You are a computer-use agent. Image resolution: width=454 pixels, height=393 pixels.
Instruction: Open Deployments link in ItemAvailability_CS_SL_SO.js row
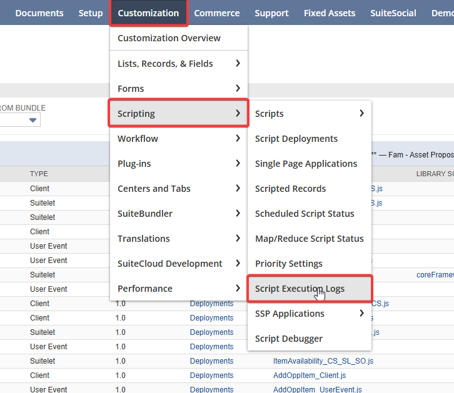coord(211,361)
